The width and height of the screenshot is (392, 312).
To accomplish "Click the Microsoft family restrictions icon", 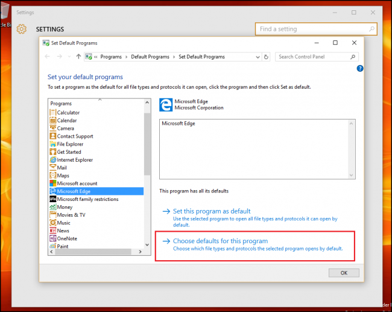I will tap(52, 199).
